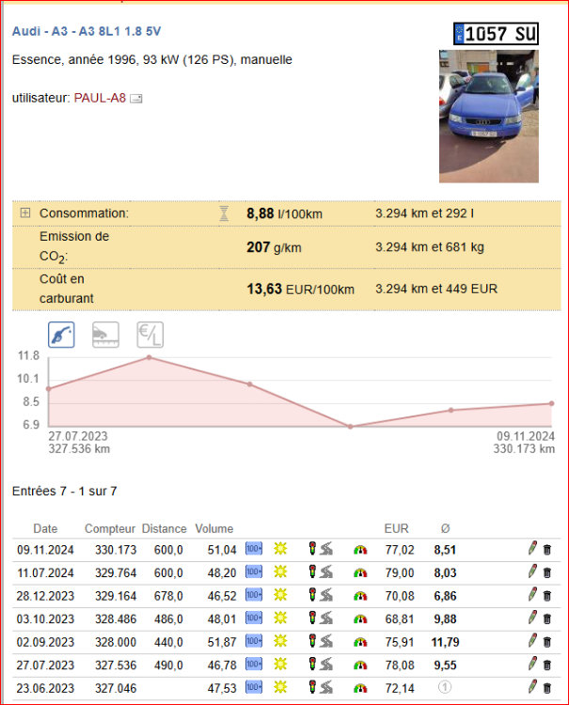Image resolution: width=569 pixels, height=705 pixels.
Task: Click the text Entrées 7 - 1 sur 7
Action: [64, 492]
